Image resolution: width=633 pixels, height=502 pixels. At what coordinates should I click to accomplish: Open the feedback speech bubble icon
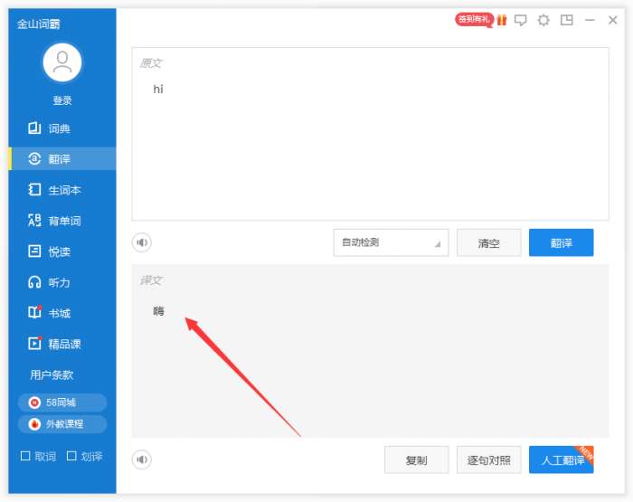520,20
